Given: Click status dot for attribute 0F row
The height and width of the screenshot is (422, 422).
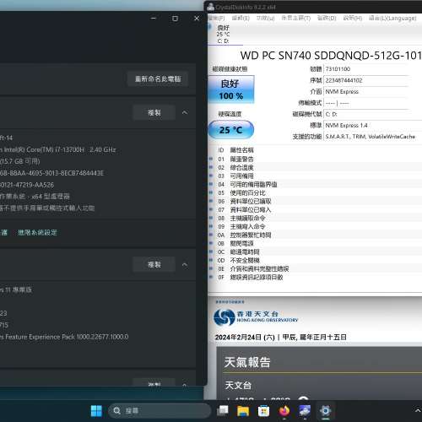Looking at the screenshot, I should (x=211, y=277).
